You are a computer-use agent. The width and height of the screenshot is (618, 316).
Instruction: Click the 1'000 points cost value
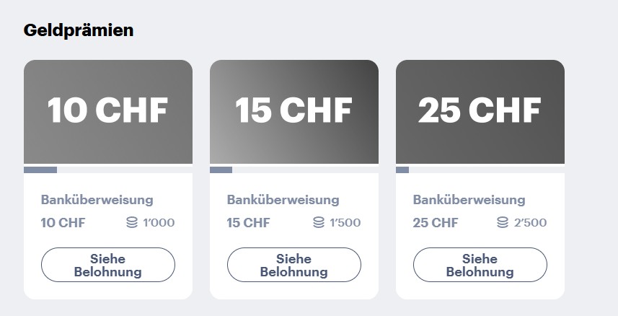[159, 222]
